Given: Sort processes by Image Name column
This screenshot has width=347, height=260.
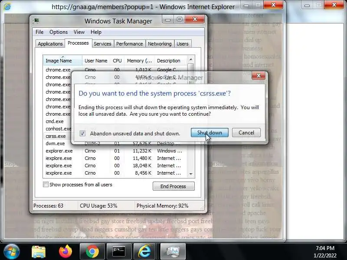Looking at the screenshot, I should [62, 61].
